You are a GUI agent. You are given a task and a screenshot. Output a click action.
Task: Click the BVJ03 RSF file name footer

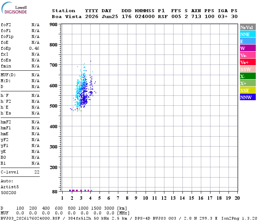point(30,218)
